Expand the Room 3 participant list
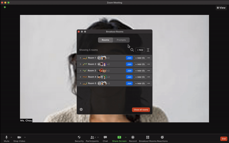The image size is (229, 143). tap(80, 71)
